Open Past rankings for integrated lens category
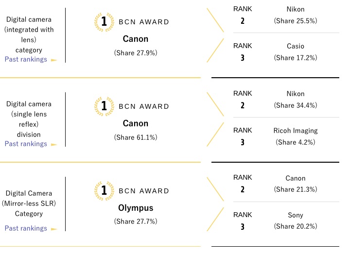Image resolution: width=349 pixels, height=254 pixels. pos(26,59)
